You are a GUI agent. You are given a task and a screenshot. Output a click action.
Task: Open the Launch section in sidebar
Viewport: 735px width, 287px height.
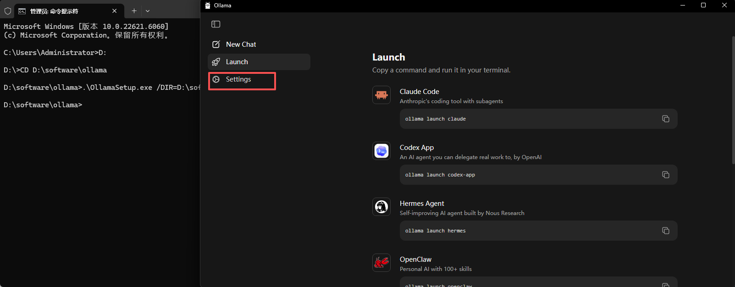tap(259, 62)
